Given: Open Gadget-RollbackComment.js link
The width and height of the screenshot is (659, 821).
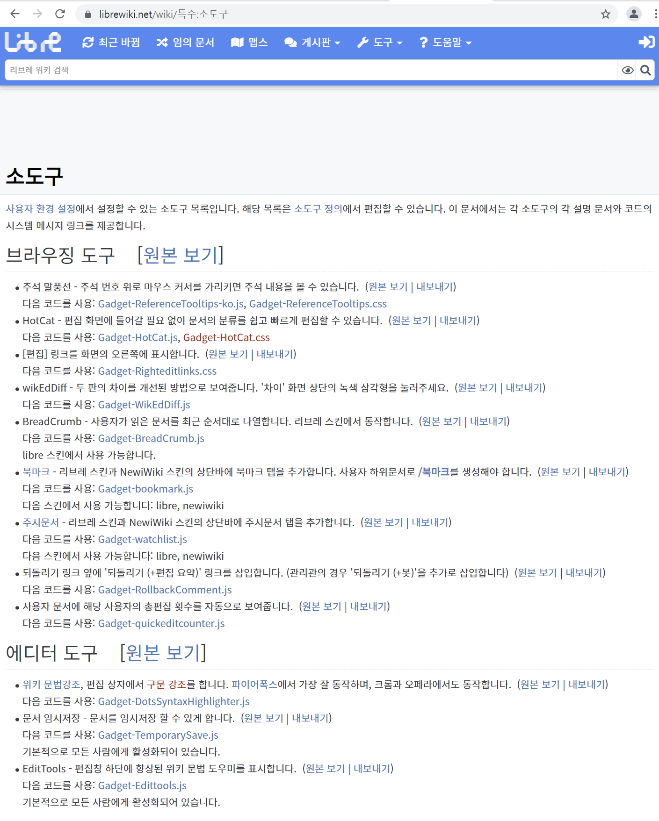Looking at the screenshot, I should (x=165, y=590).
